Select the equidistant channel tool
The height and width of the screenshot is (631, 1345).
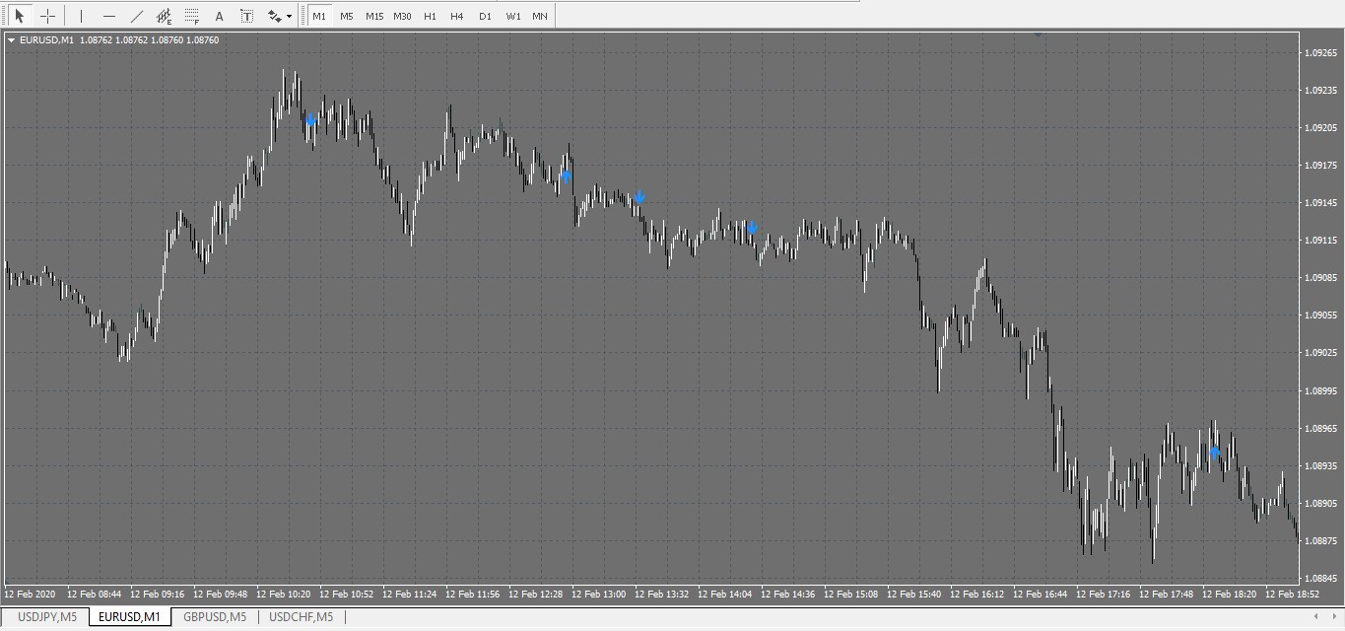tap(165, 16)
